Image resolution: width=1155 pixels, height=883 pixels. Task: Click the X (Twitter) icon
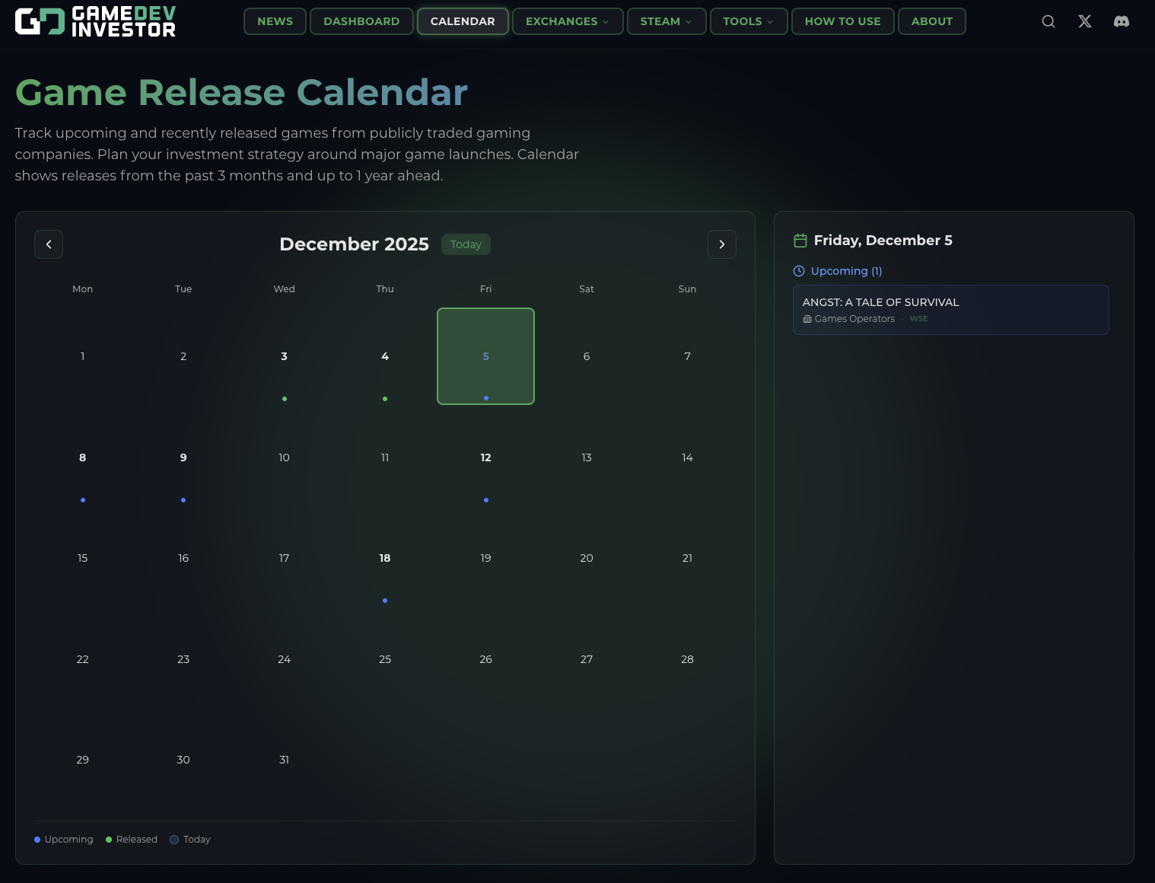(1085, 21)
